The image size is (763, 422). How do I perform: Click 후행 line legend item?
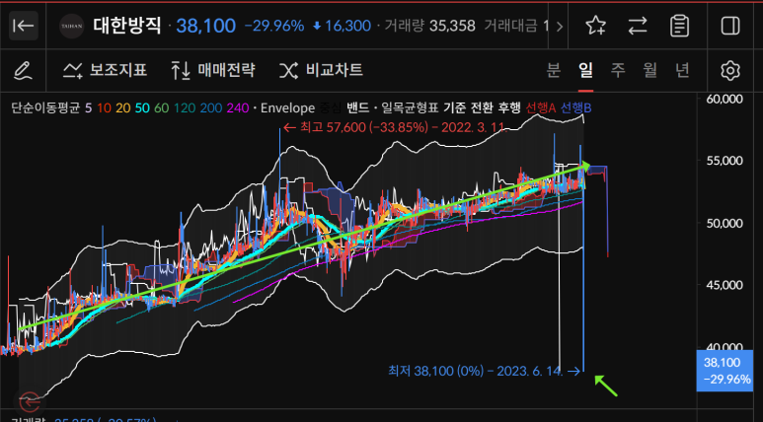click(x=509, y=107)
